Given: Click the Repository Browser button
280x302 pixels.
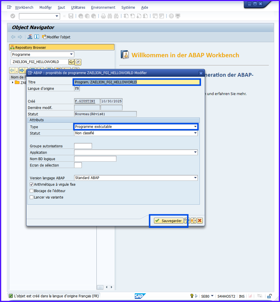Looking at the screenshot, I should pyautogui.click(x=62, y=47).
